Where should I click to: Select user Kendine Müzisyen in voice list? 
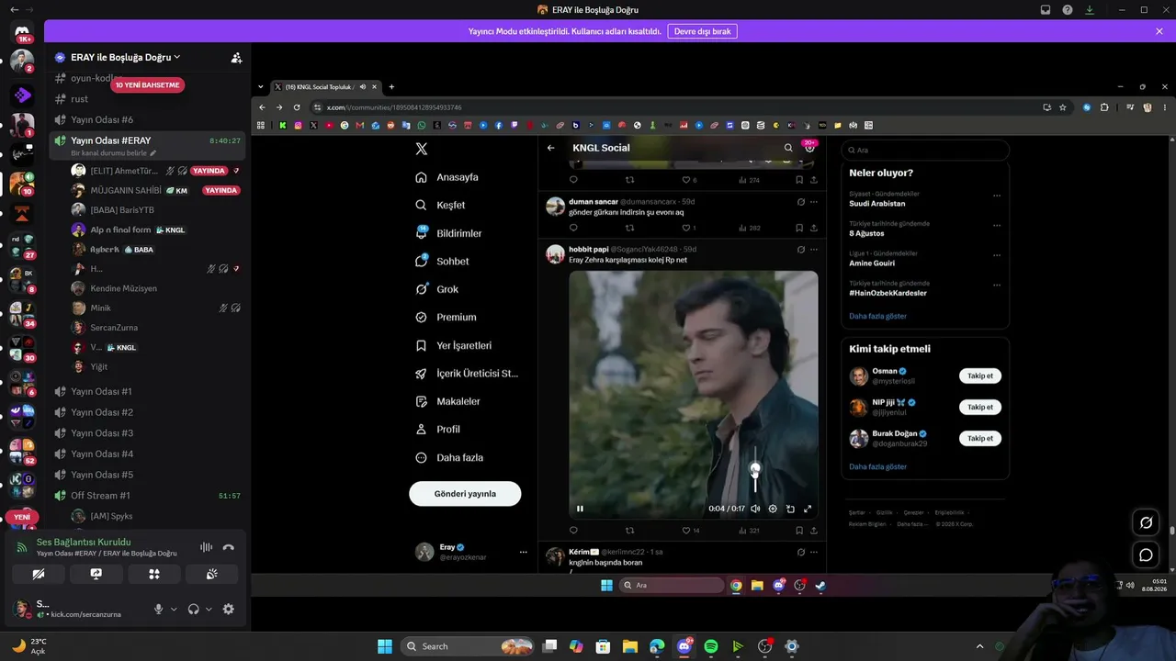point(124,288)
